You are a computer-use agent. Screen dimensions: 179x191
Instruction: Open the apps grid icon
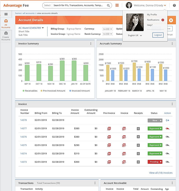[x=117, y=5]
